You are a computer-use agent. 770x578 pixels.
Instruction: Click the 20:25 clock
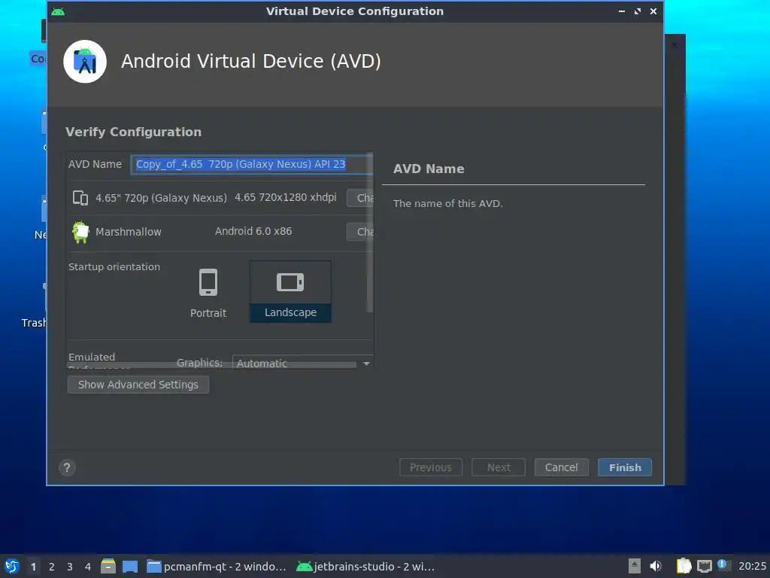pyautogui.click(x=752, y=566)
